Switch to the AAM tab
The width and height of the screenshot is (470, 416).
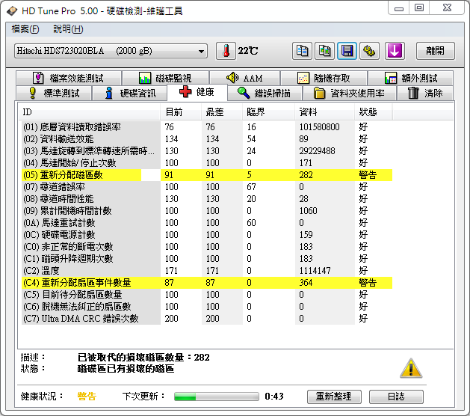click(x=244, y=79)
